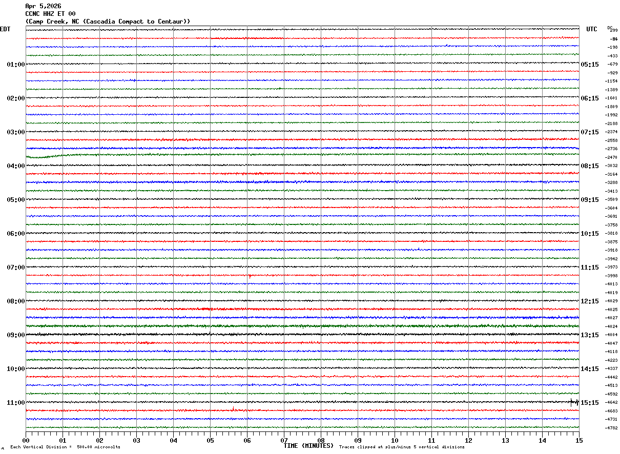Screen dimensions: 620x454
Task: Click the station name 'Camp Creek, NC' header line
Action: [108, 22]
